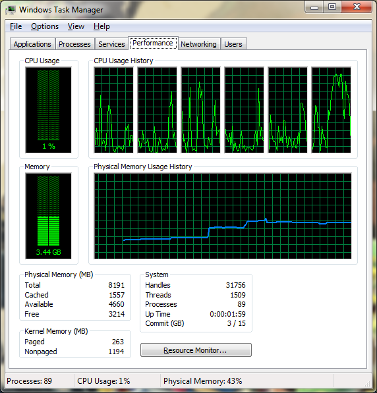This screenshot has width=377, height=393.
Task: Click the last CPU core history graph
Action: point(331,110)
